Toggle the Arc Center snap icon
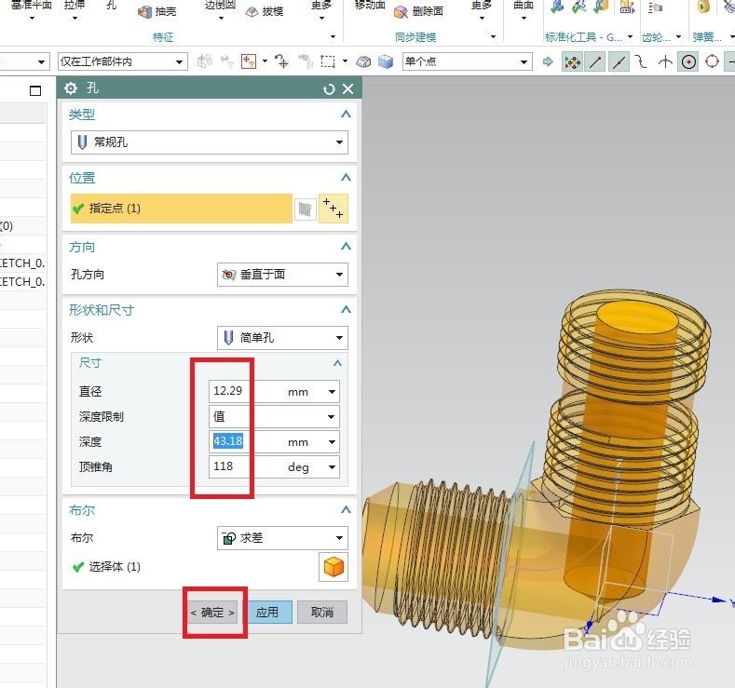This screenshot has width=735, height=688. click(x=688, y=61)
